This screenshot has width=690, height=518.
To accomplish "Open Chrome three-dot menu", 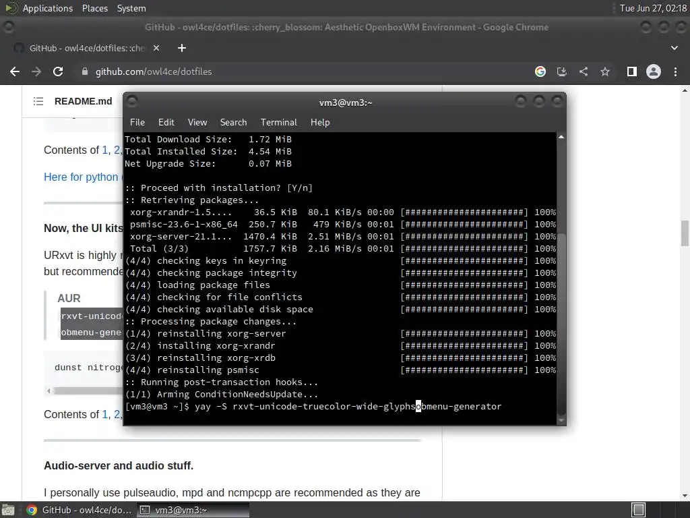I will click(675, 71).
